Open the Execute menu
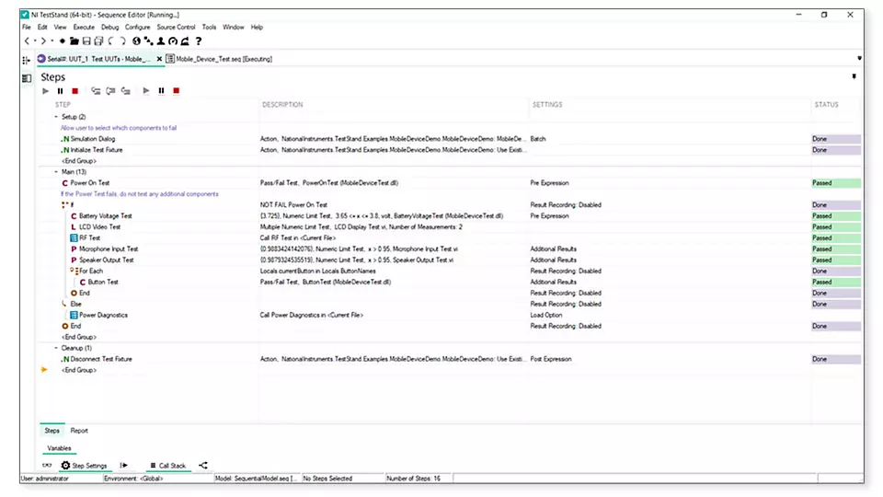The width and height of the screenshot is (883, 497). (84, 28)
